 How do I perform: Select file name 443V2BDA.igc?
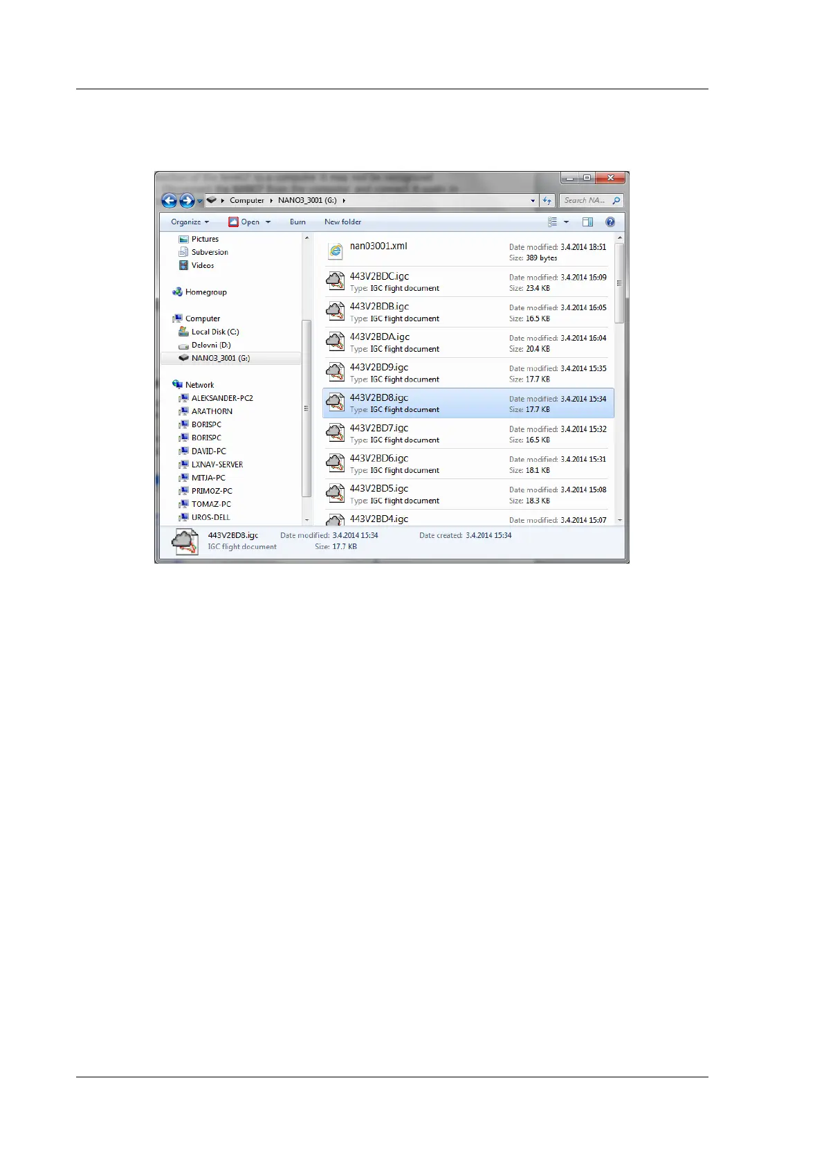379,337
